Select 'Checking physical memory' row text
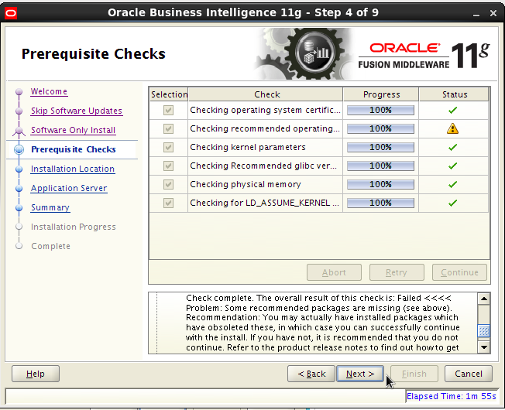 [x=246, y=184]
